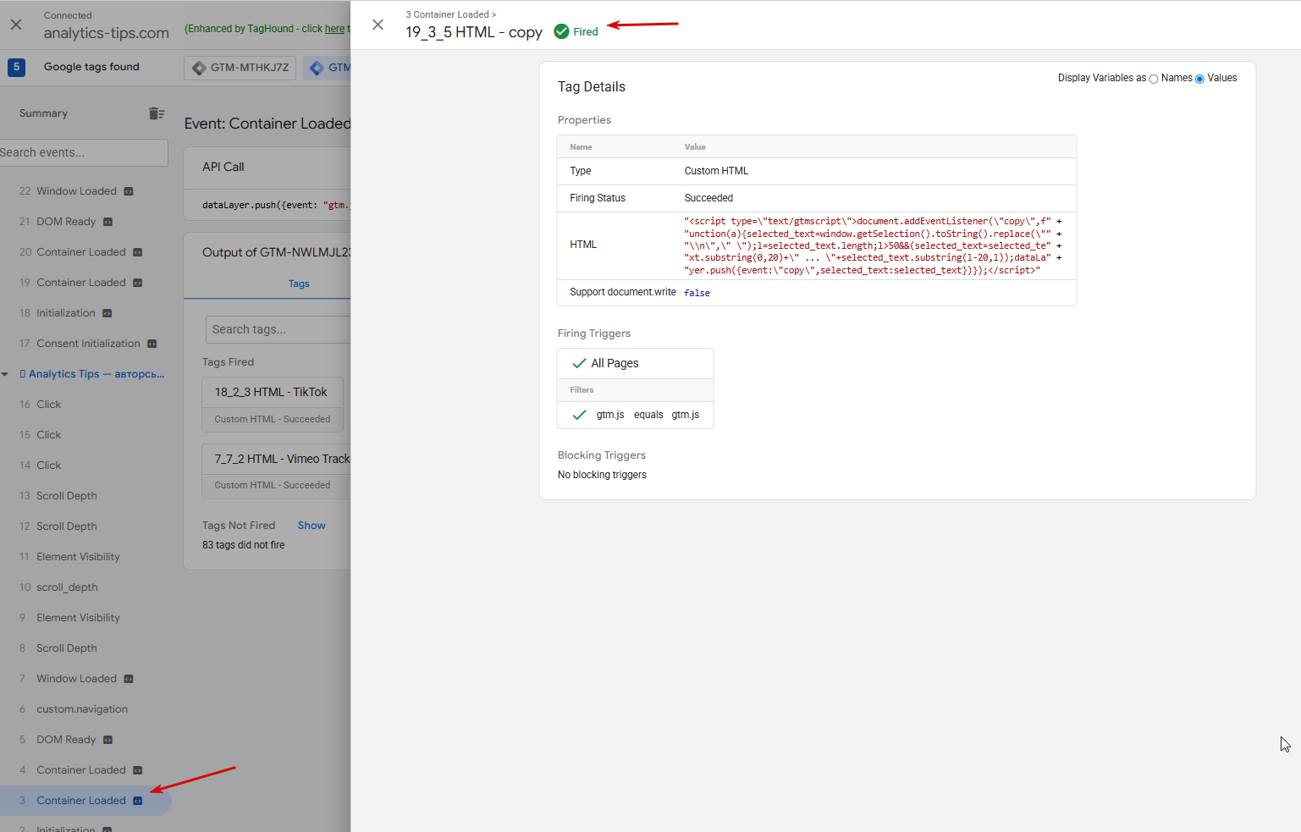Display variables as Names

coord(1153,79)
